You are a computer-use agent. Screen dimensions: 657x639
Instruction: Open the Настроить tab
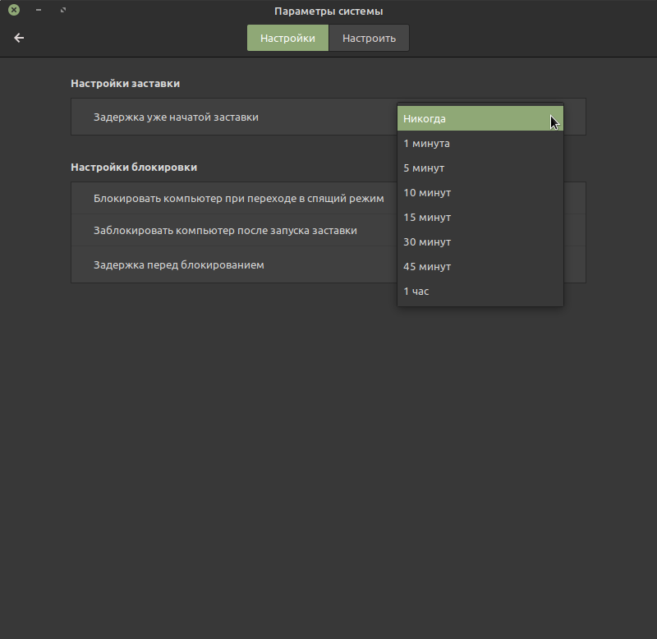369,38
